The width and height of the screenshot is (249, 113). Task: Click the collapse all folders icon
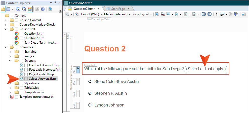click(24, 9)
